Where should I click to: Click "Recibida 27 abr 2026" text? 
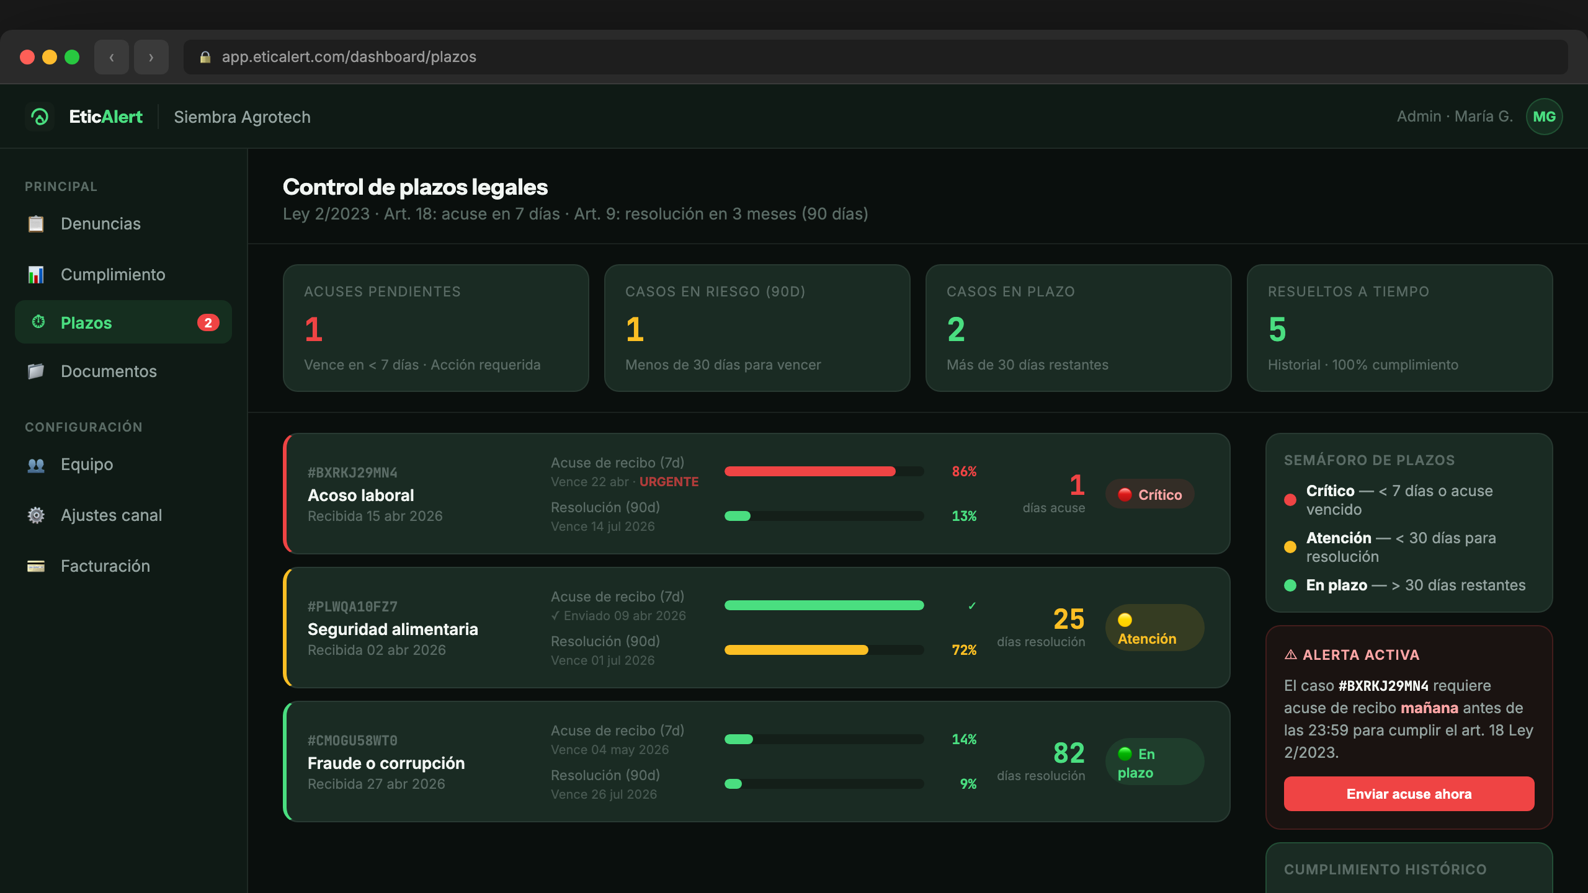[377, 784]
